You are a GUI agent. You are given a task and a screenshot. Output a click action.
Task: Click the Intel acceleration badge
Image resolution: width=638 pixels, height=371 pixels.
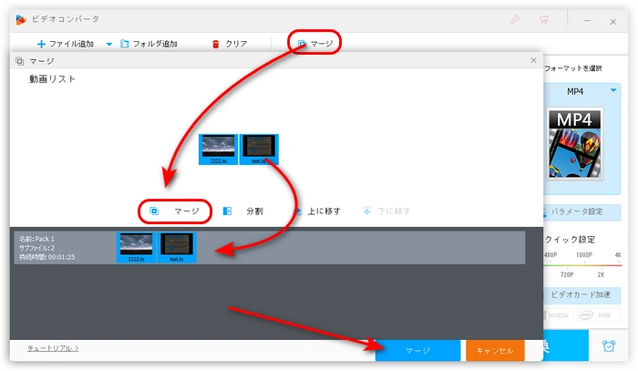[599, 314]
